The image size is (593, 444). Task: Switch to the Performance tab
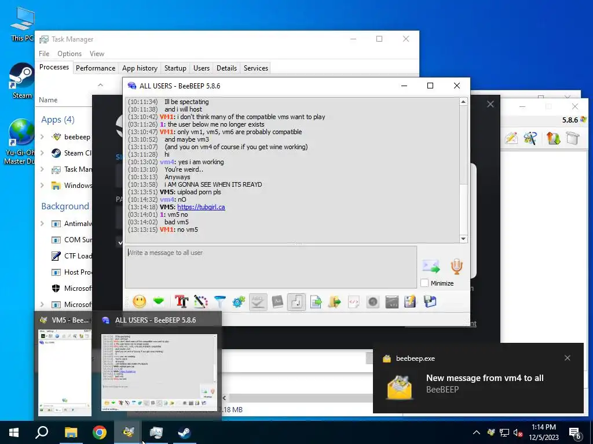coord(96,68)
